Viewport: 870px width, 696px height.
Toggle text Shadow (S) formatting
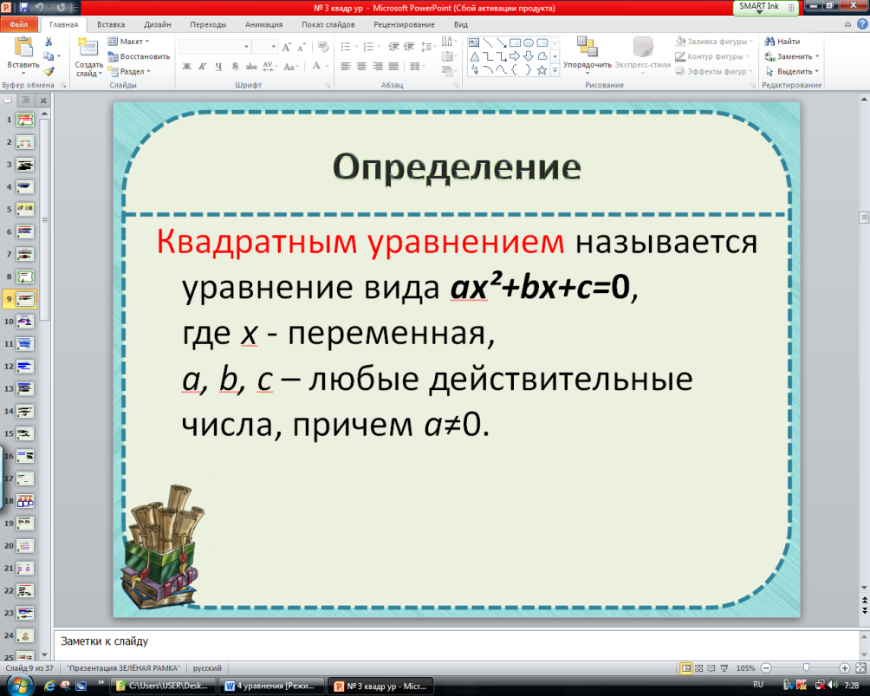coord(235,67)
